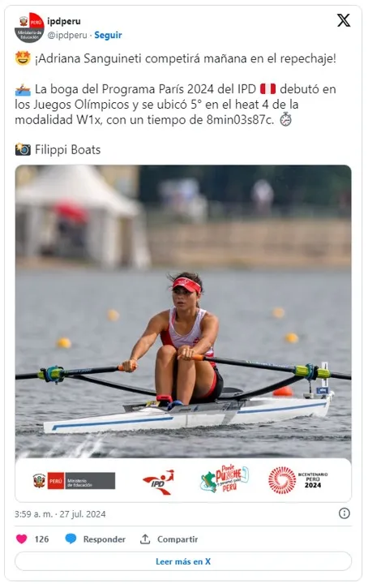The image size is (368, 584).
Task: Open the tweet timestamp 27 jul. 2024
Action: pos(60,514)
